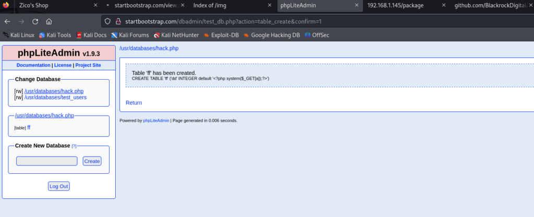This screenshot has height=217, width=534.
Task: Open the table ff link
Action: (29, 127)
